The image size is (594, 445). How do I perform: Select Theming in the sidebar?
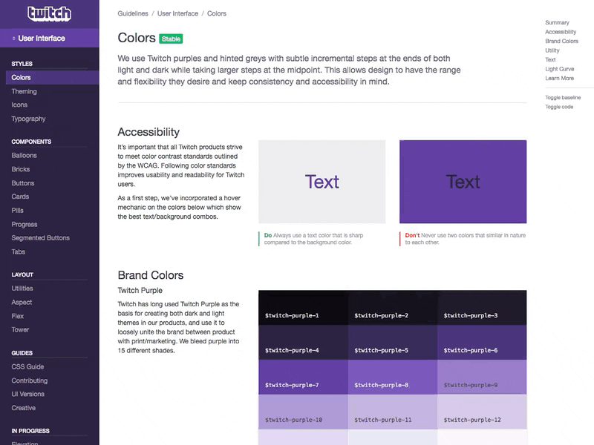[x=24, y=91]
